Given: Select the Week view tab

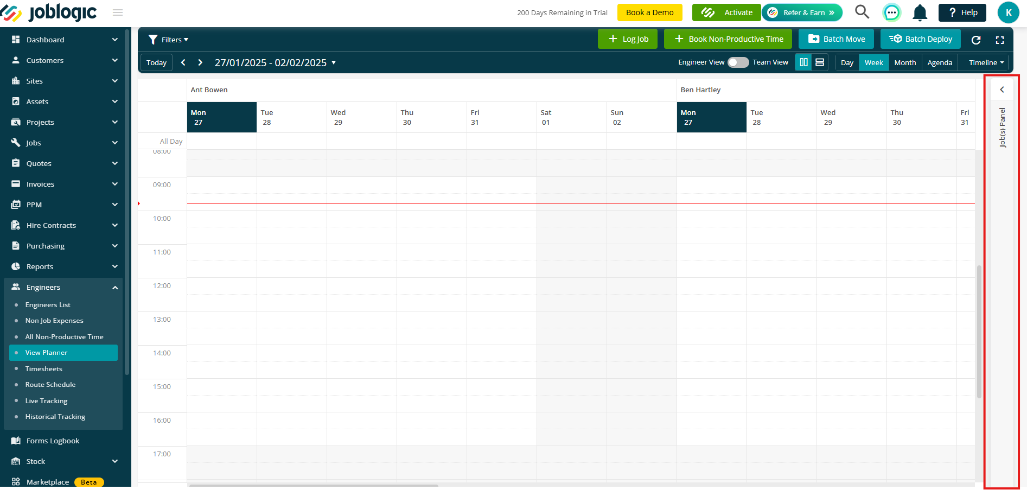Looking at the screenshot, I should click(x=873, y=62).
